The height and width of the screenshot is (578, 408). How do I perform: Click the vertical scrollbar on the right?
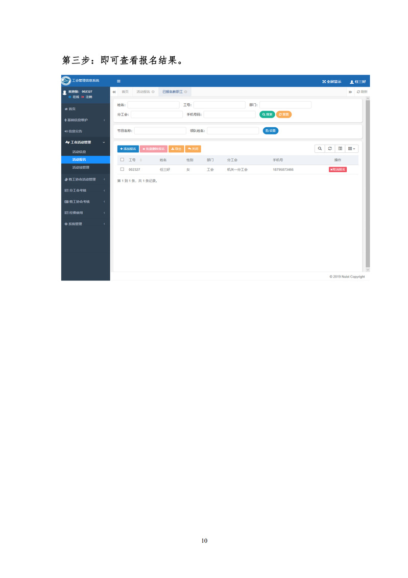pos(368,183)
